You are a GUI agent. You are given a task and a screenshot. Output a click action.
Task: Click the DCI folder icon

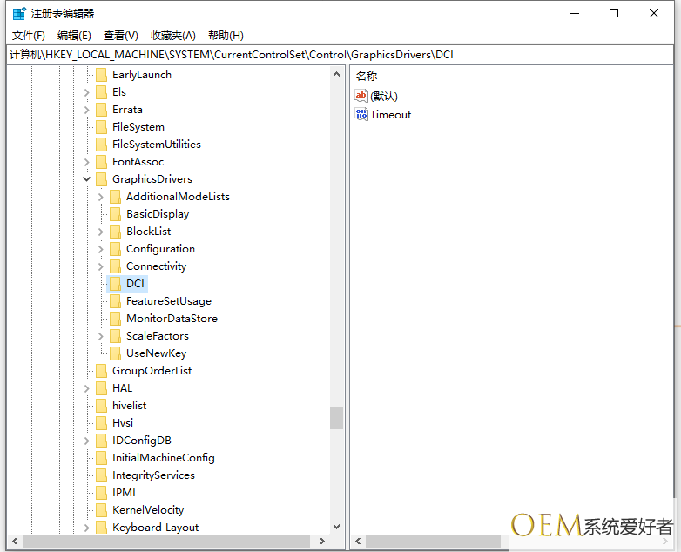[x=115, y=284]
